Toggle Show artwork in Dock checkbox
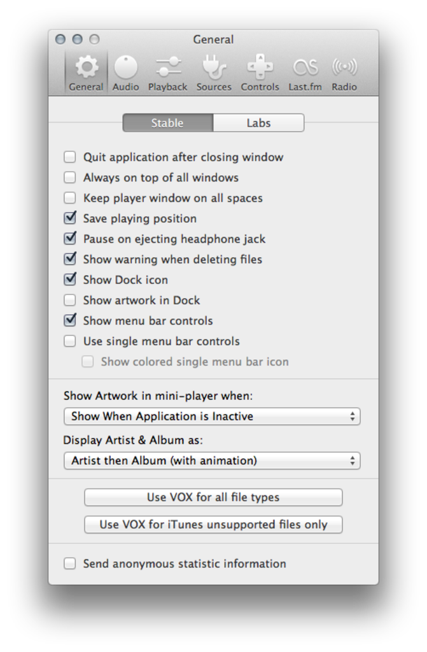Screen dimensions: 427x652 [x=70, y=300]
